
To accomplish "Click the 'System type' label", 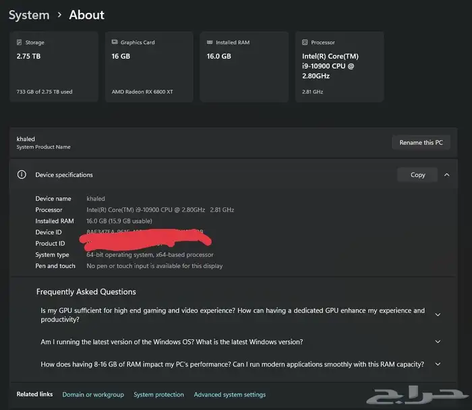I will 52,255.
